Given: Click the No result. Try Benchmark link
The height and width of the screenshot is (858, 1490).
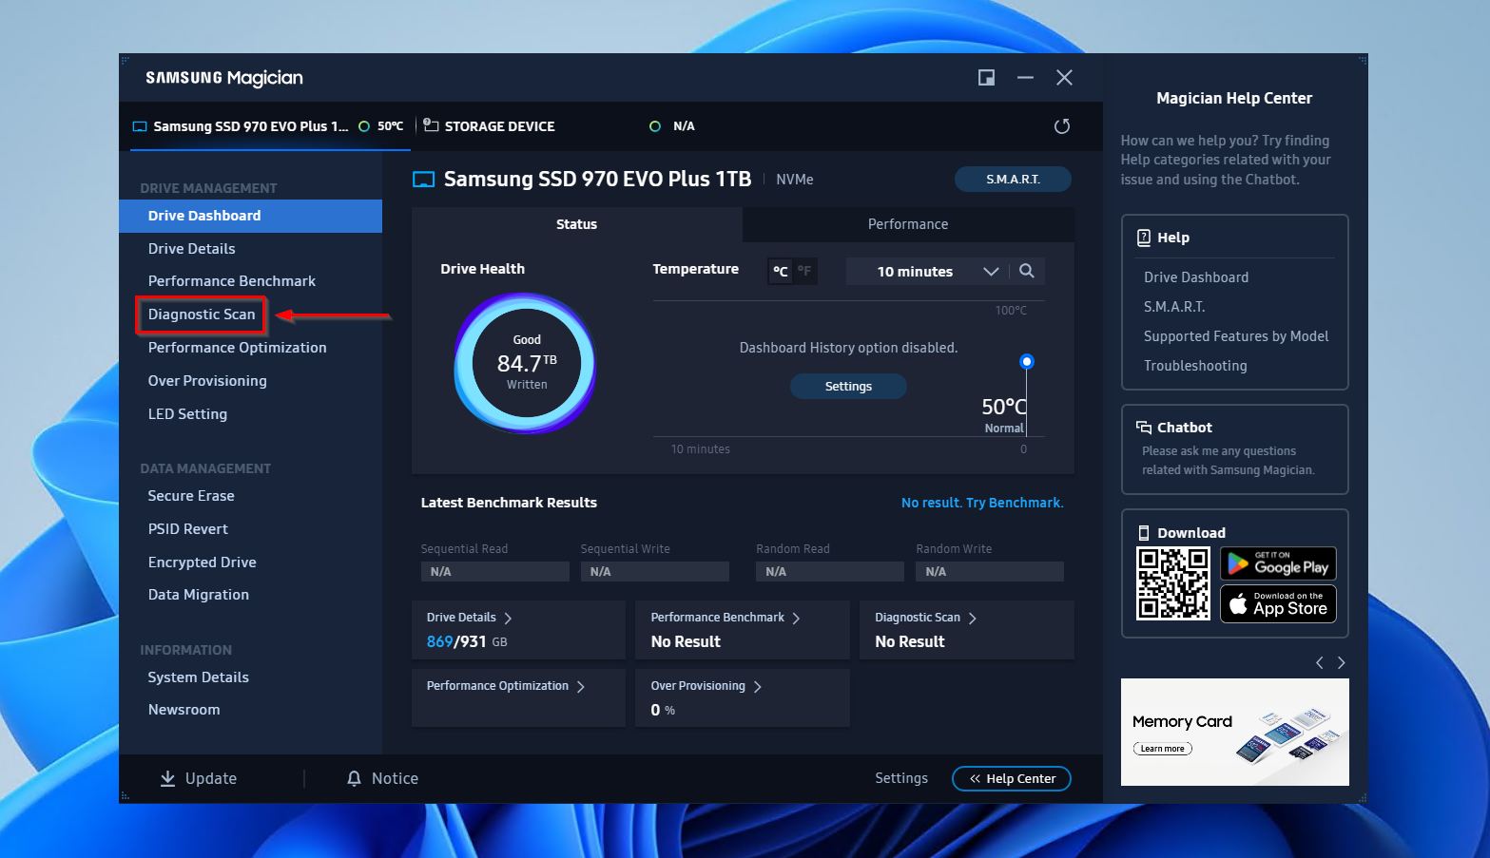Looking at the screenshot, I should [x=981, y=503].
